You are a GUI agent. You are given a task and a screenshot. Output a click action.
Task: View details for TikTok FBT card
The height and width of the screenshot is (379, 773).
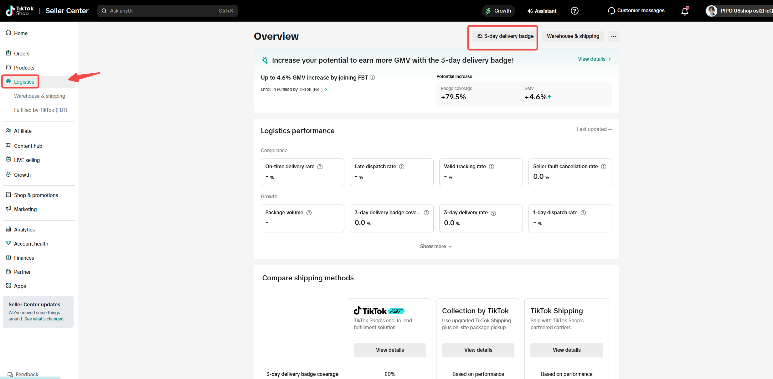coord(390,350)
